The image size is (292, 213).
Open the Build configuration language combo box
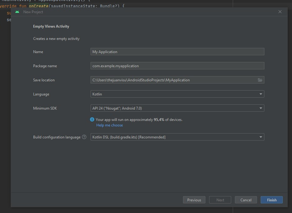pos(177,137)
